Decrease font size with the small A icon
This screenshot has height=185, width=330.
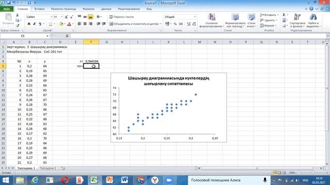click(x=71, y=17)
